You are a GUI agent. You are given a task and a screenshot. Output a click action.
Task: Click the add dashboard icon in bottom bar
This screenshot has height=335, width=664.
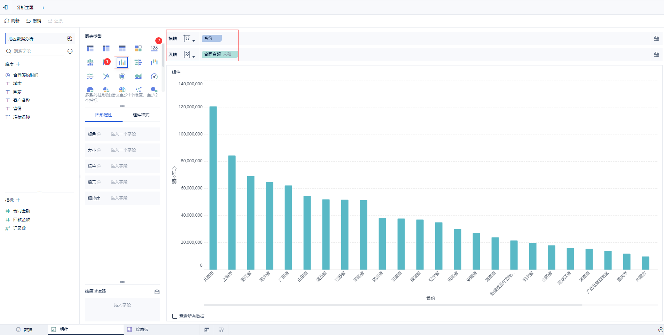[x=221, y=330]
